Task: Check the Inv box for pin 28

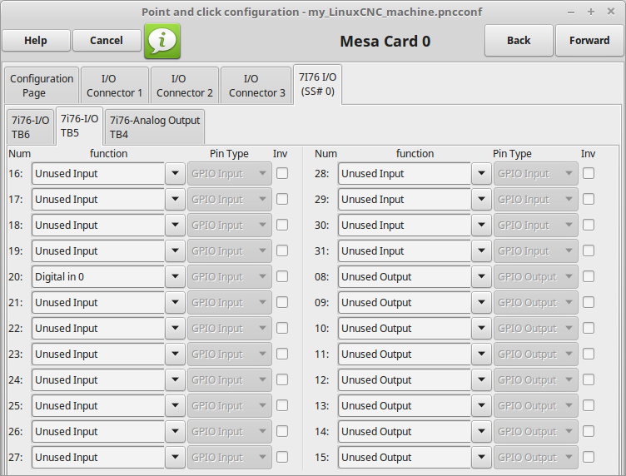Action: point(589,173)
